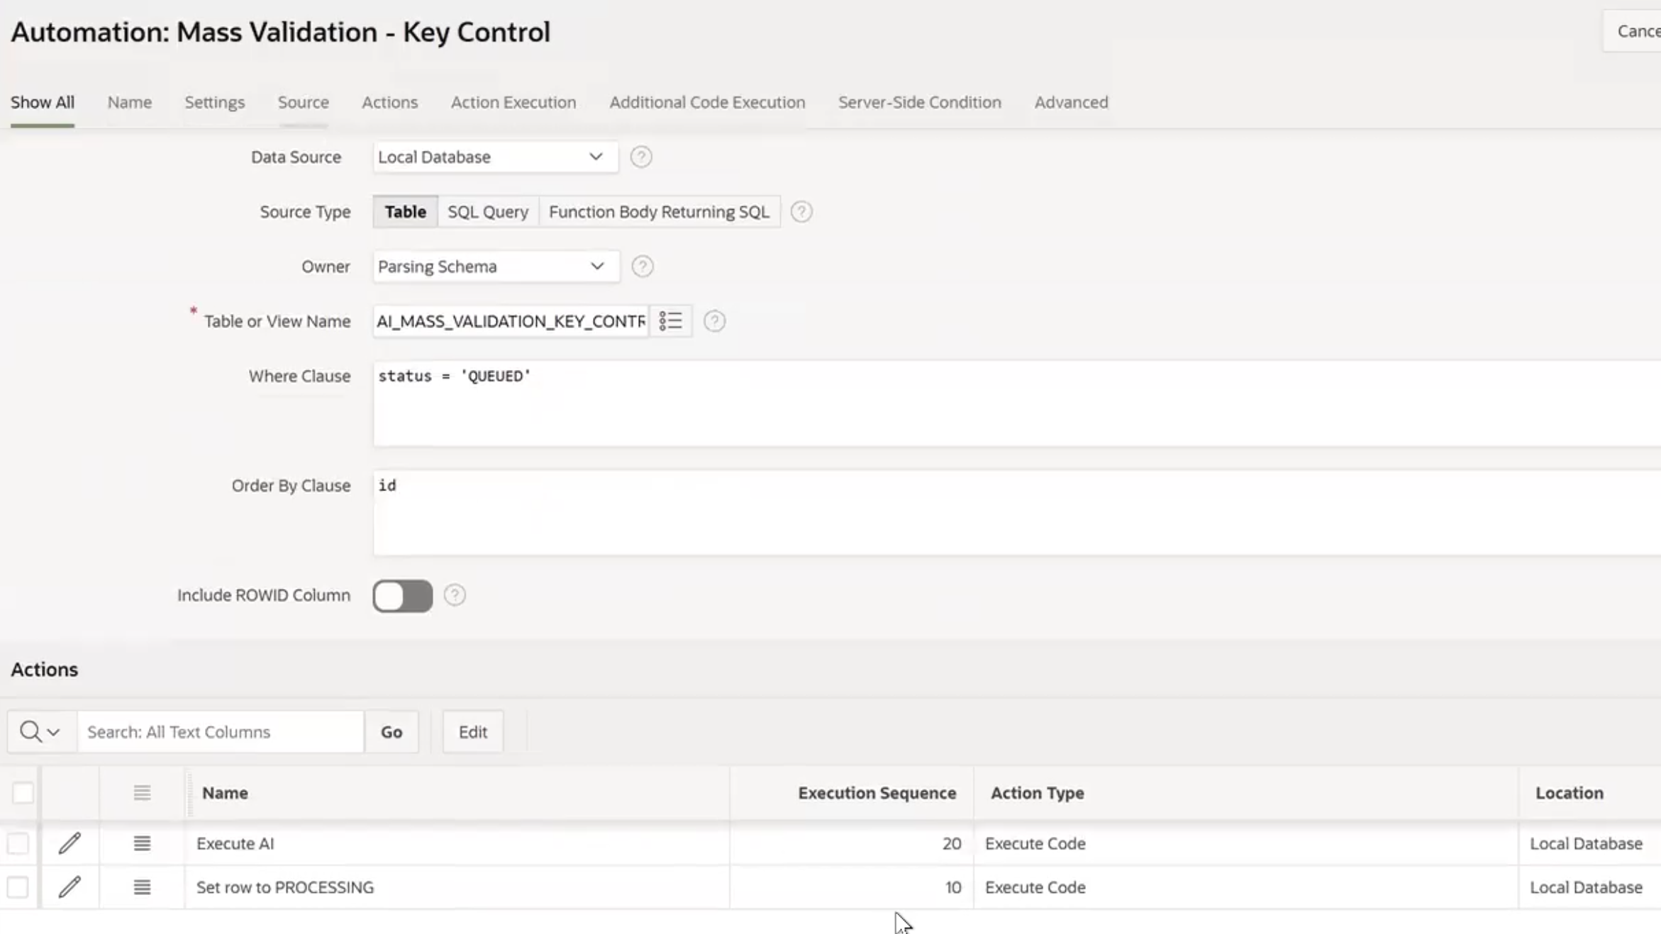
Task: Toggle the Include ROWID Column switch
Action: 403,595
